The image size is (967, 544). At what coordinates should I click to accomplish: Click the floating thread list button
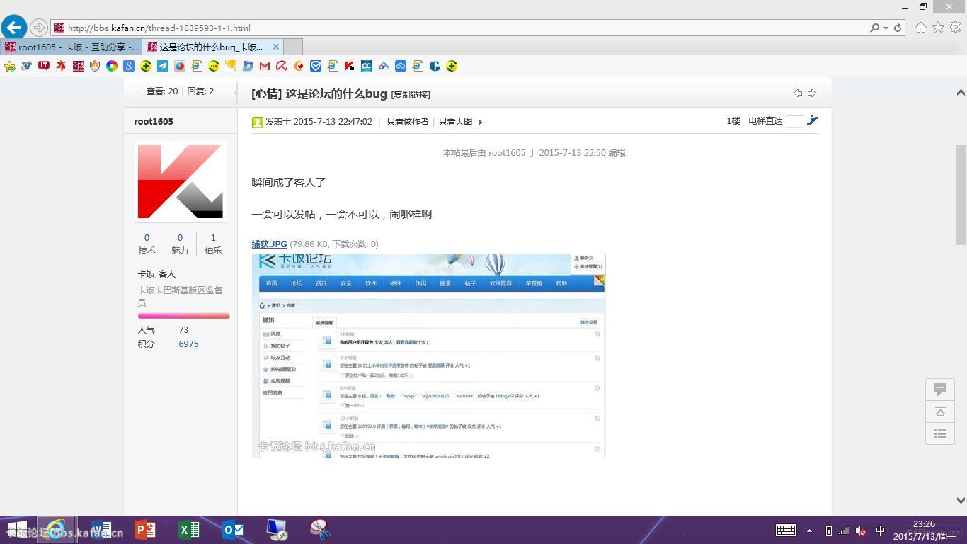coord(940,433)
